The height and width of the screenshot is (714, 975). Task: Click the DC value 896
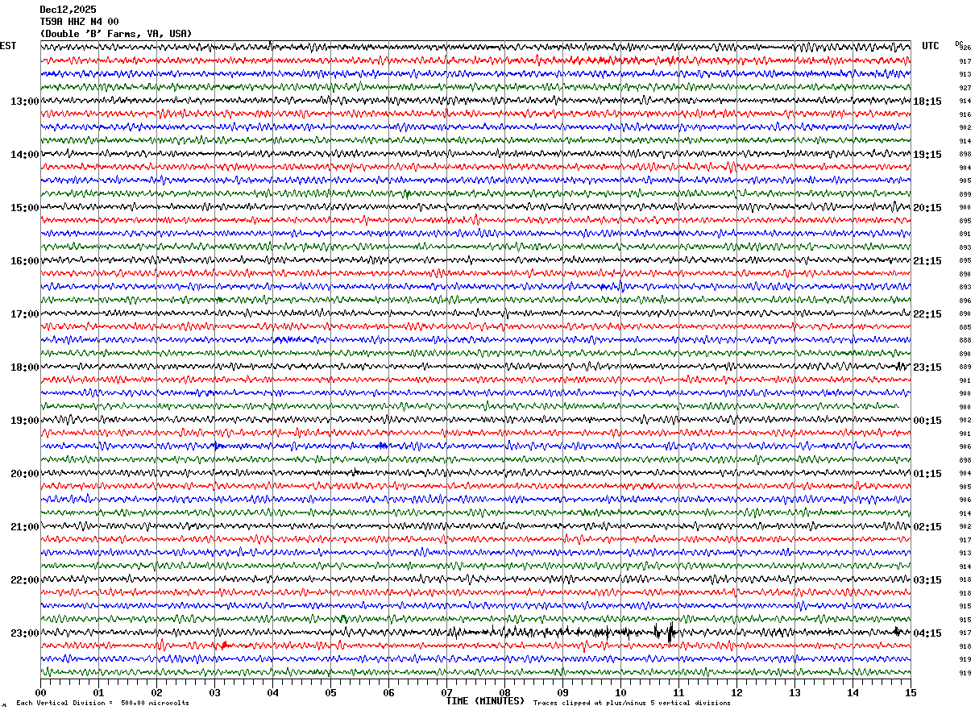(x=965, y=301)
